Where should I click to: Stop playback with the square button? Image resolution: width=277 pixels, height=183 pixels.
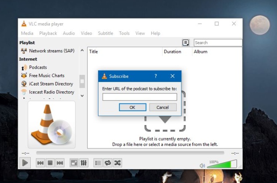50,163
